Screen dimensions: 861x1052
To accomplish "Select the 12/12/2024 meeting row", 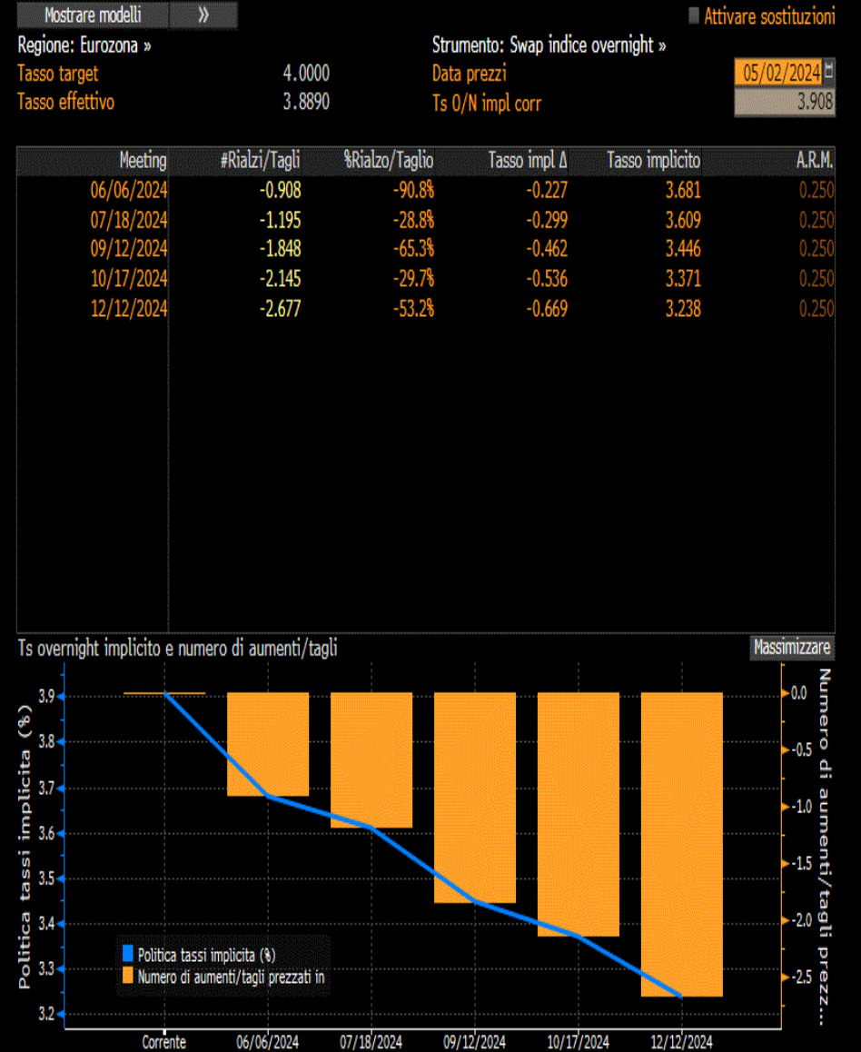I will tap(426, 309).
